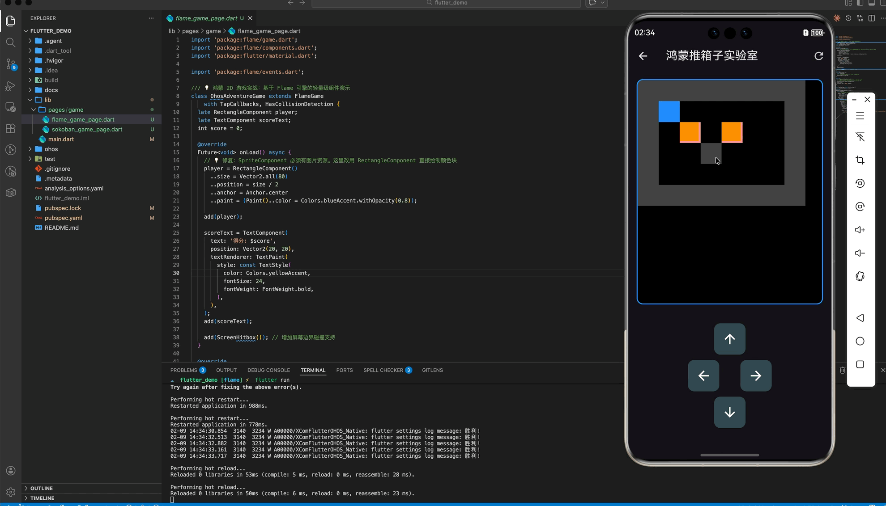Collapse the lib folder
This screenshot has height=506, width=886.
tap(47, 100)
